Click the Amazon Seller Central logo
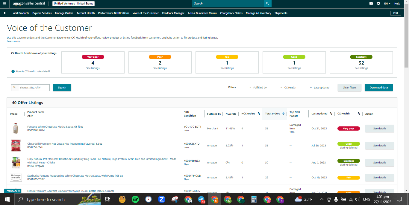 point(29,4)
